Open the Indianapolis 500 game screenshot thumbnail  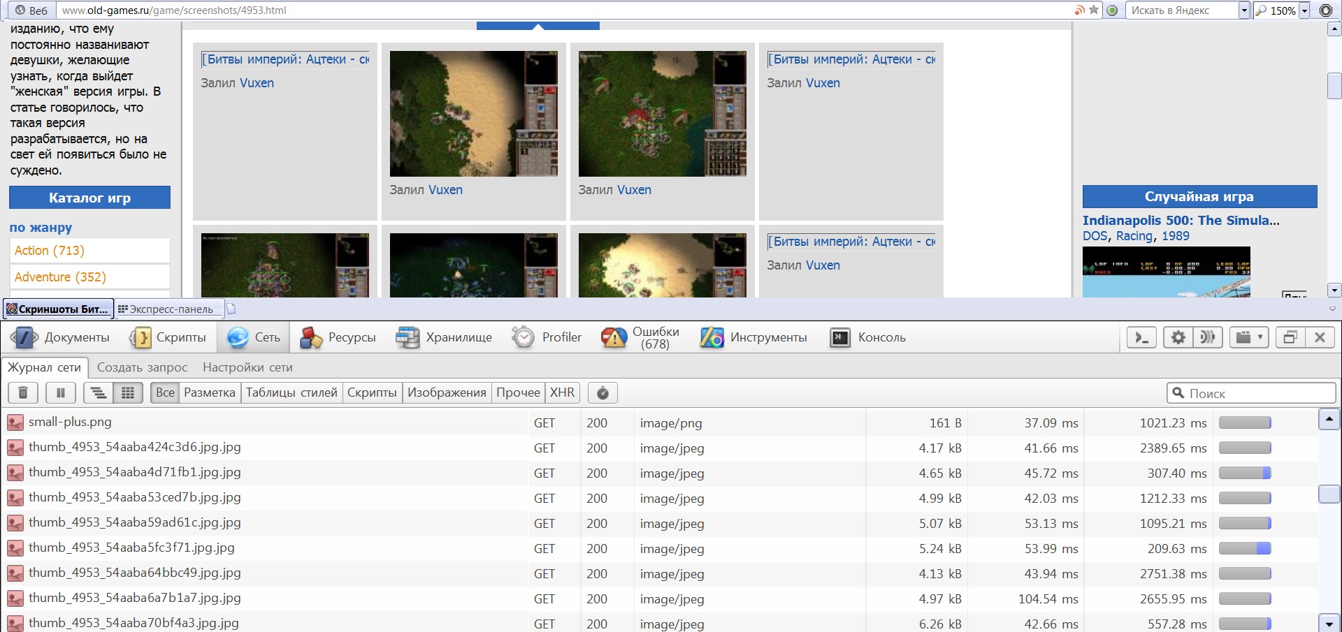coord(1167,272)
